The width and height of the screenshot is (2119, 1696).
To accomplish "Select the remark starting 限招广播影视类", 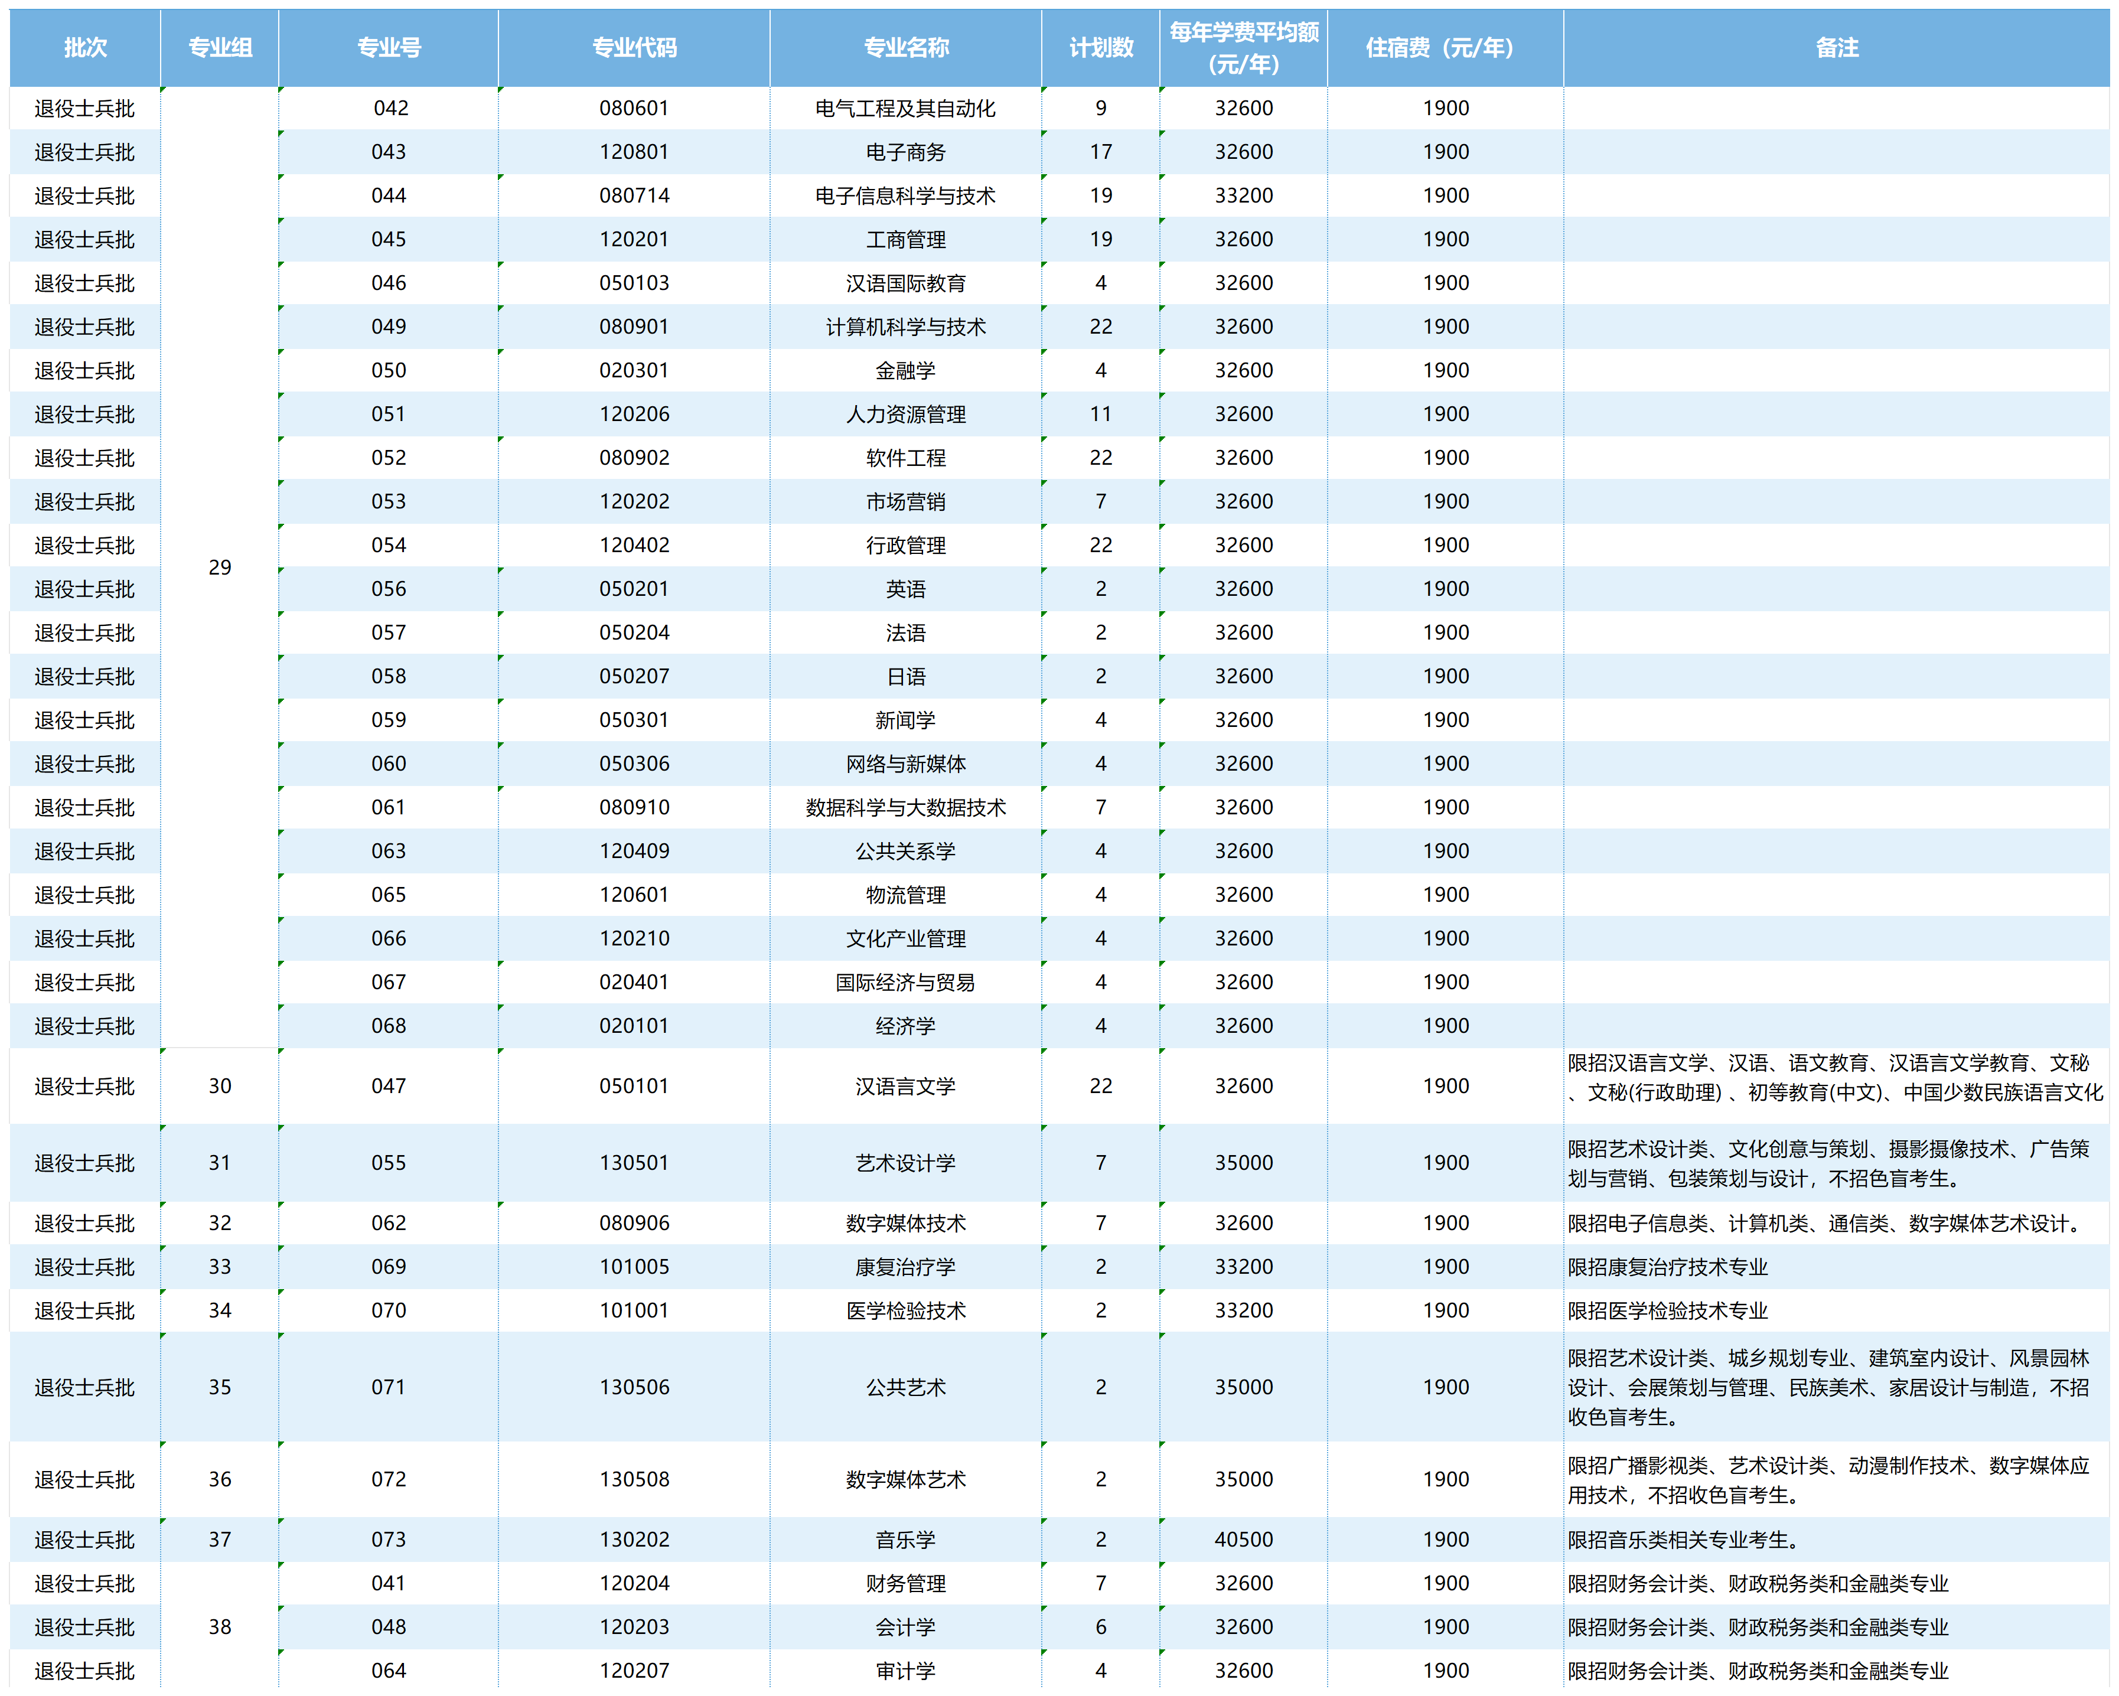I will tap(1836, 1480).
